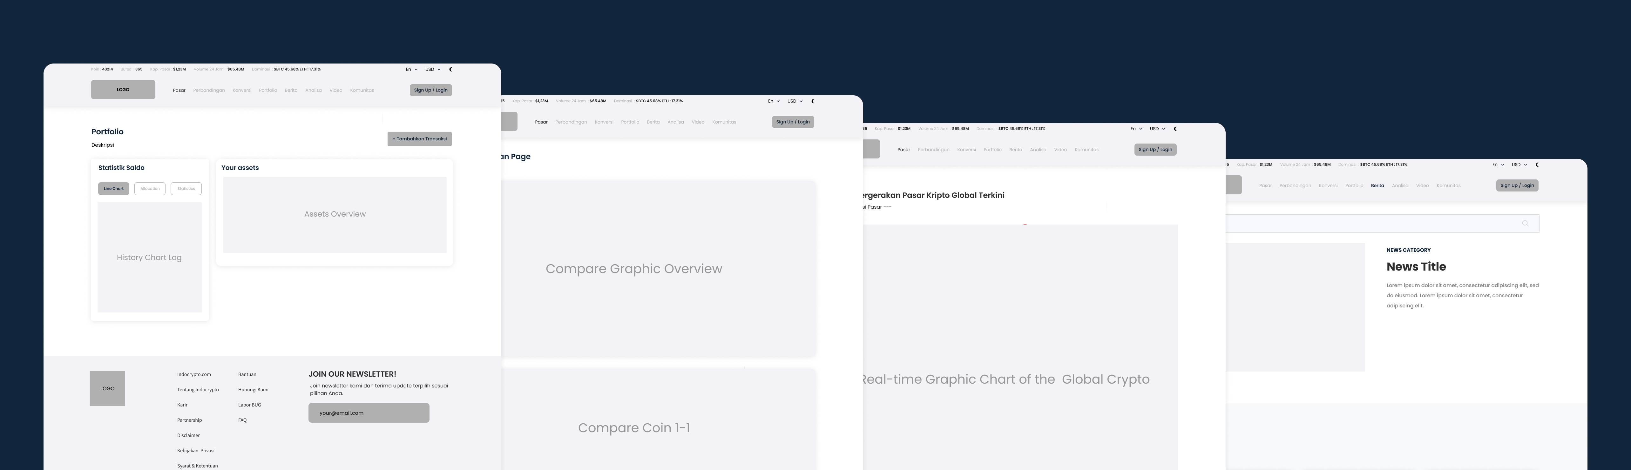Select highlighted Berita tab in news page nav

(x=1377, y=185)
